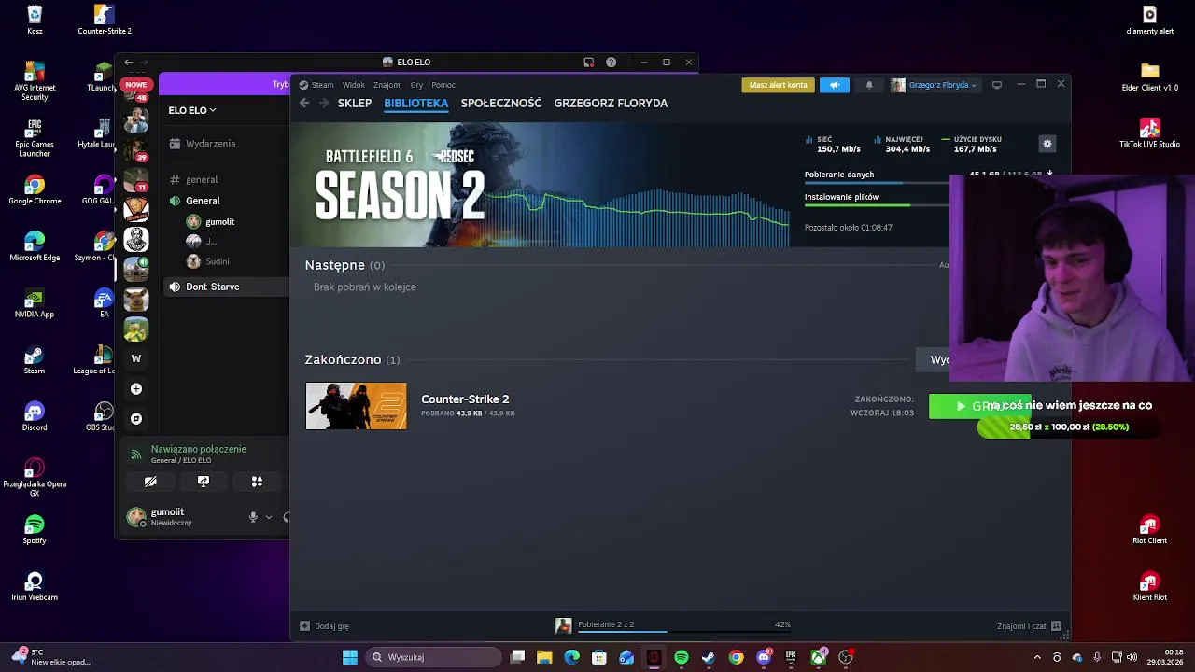
Task: Open the Pomoc menu in Steam
Action: pos(443,85)
